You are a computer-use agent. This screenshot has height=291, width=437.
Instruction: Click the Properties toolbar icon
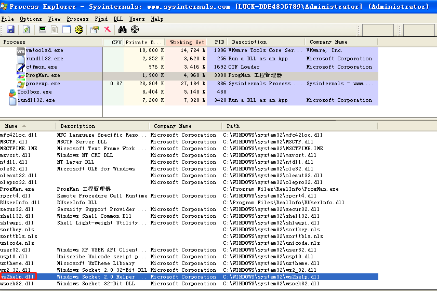[94, 30]
